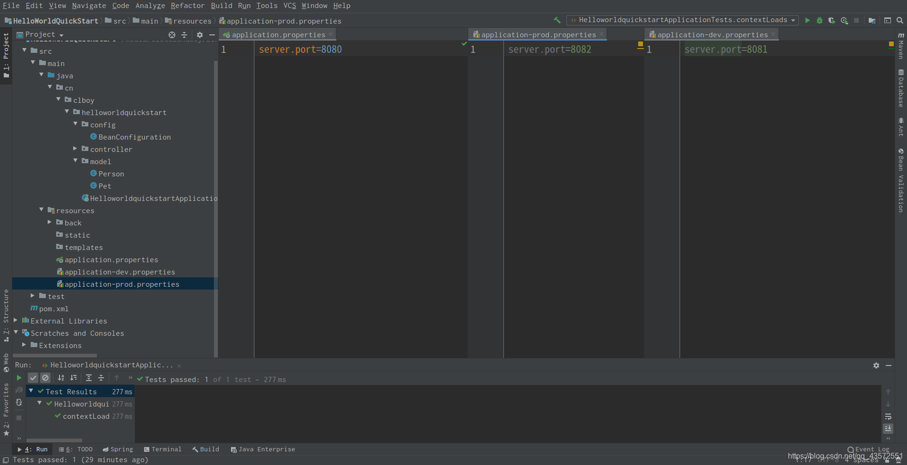
Task: Open run configuration dropdown HelloworldquickstartApplicationTests.contextLoads
Action: [683, 20]
